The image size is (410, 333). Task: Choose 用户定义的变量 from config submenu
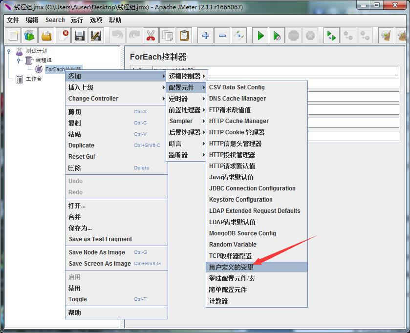click(x=257, y=267)
